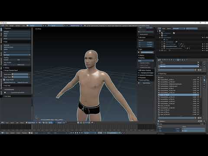This screenshot has height=156, width=208.
Task: Toggle mute checkbox on the highlighted shape key
Action: tap(198, 95)
